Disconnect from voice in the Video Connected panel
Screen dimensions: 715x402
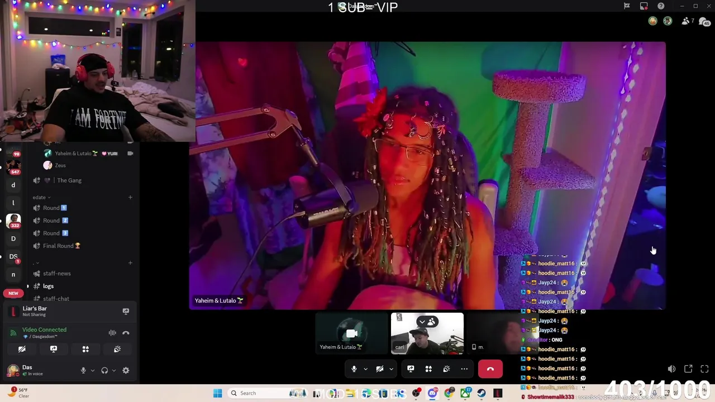click(x=126, y=333)
